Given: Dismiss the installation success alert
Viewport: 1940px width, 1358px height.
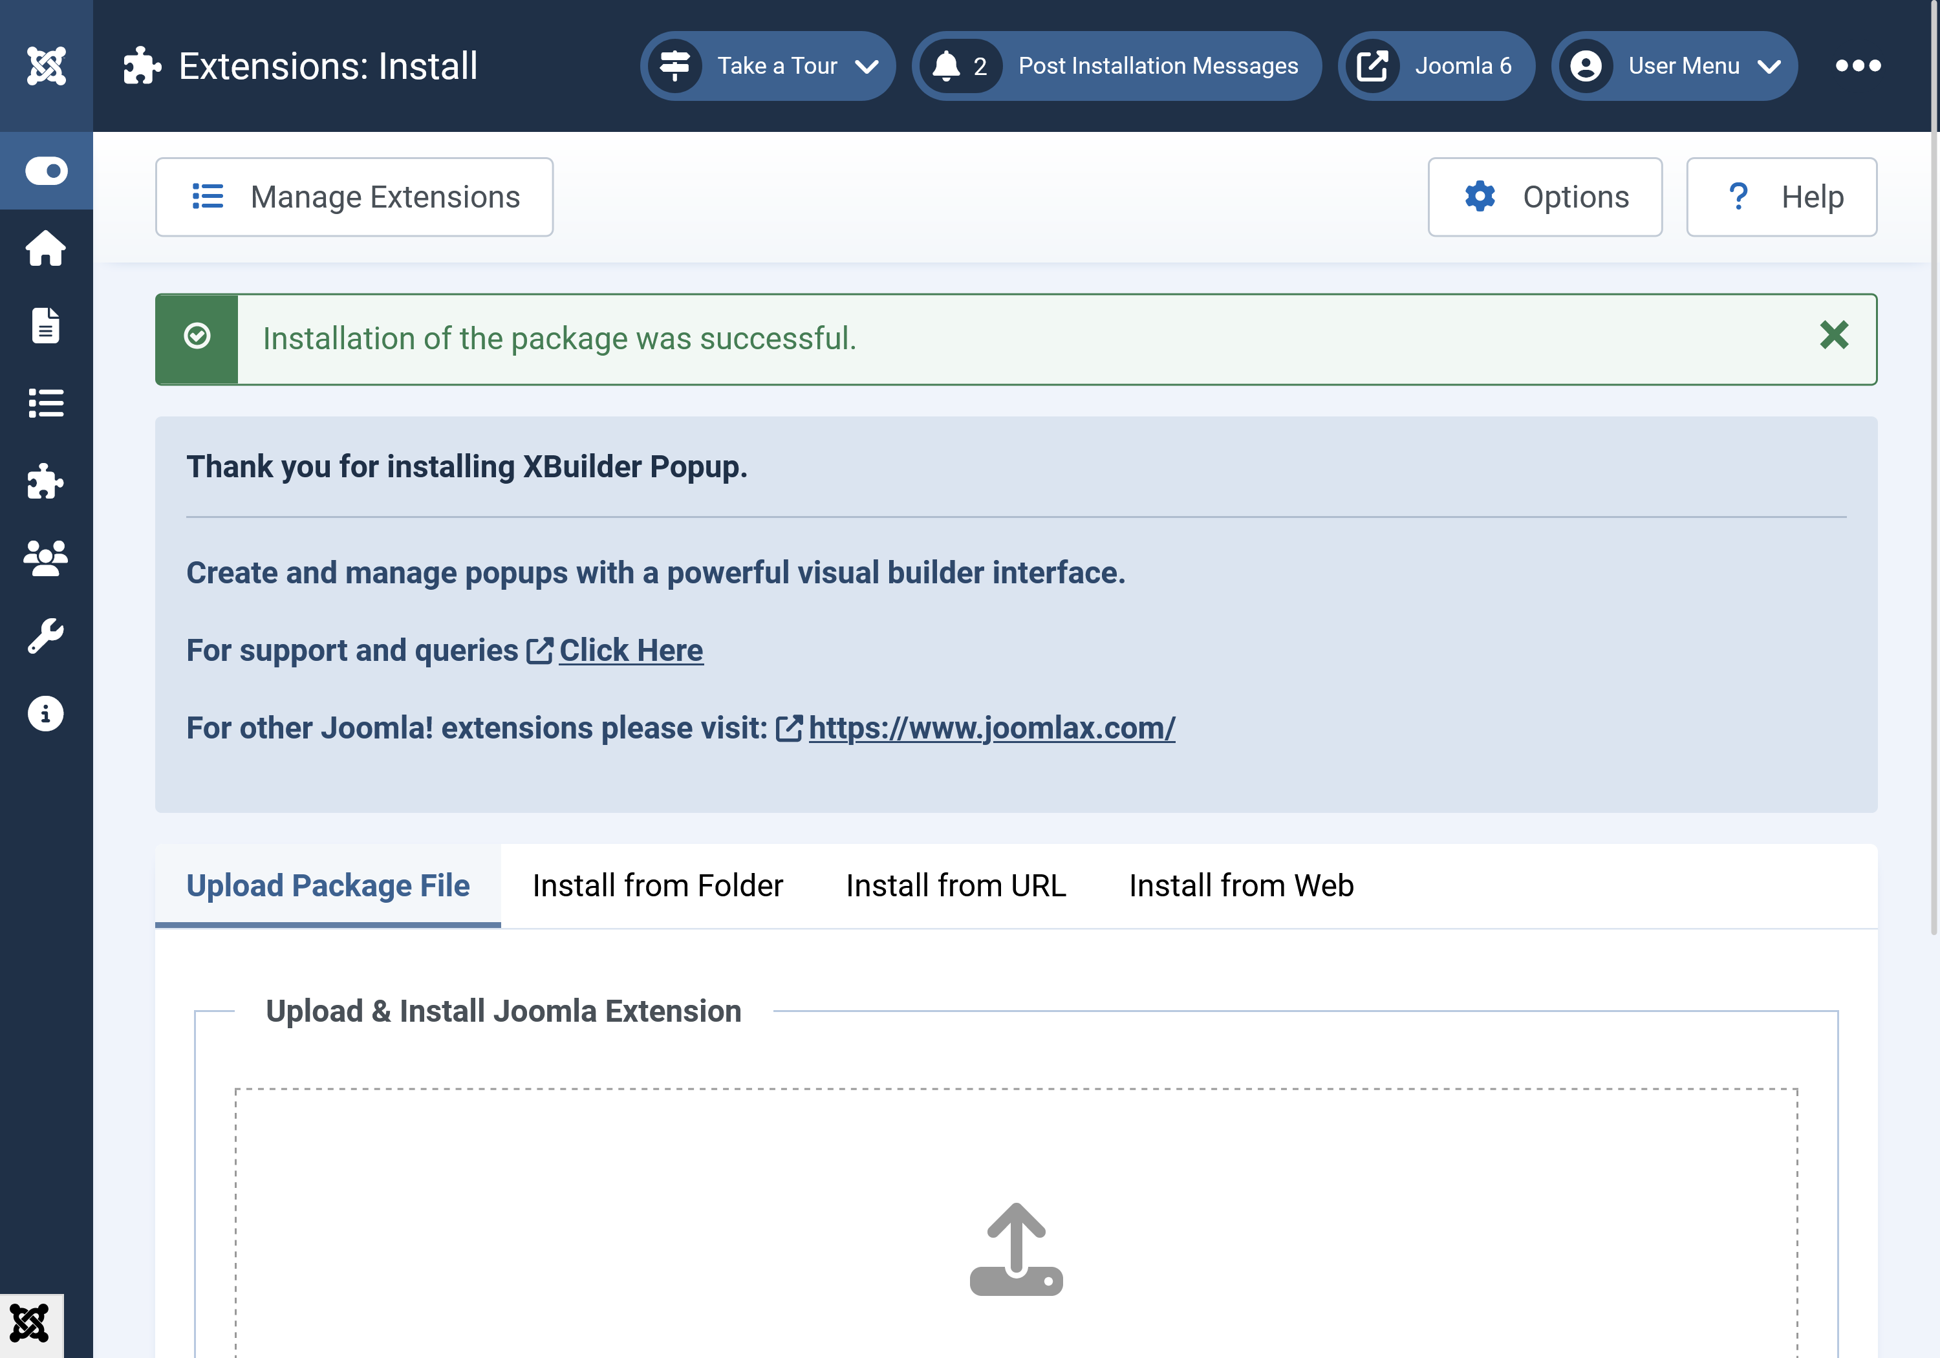Looking at the screenshot, I should 1833,336.
